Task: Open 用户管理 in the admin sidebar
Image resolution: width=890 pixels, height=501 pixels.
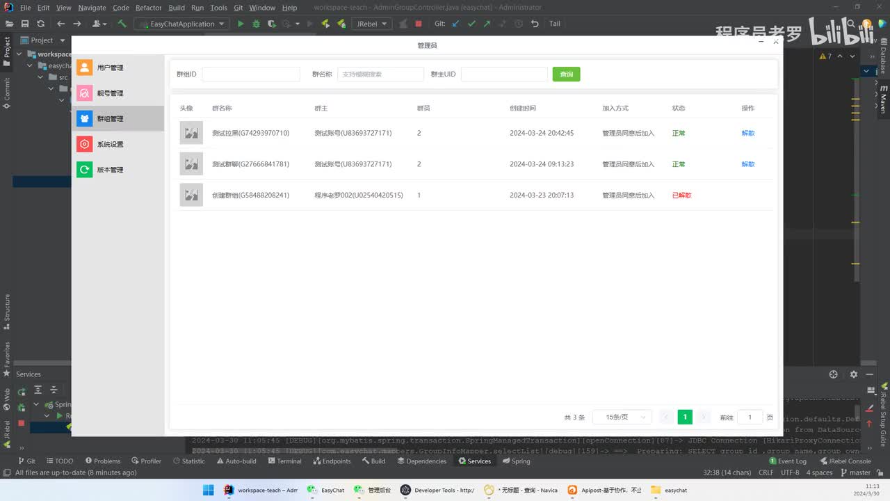Action: 118,67
